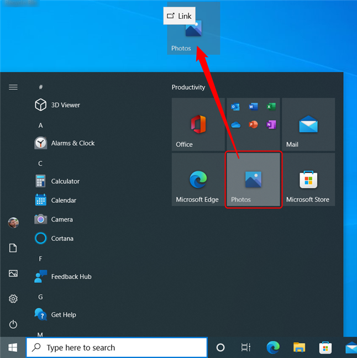Open OneNote from the Office folder tile
357x358 pixels.
click(271, 125)
